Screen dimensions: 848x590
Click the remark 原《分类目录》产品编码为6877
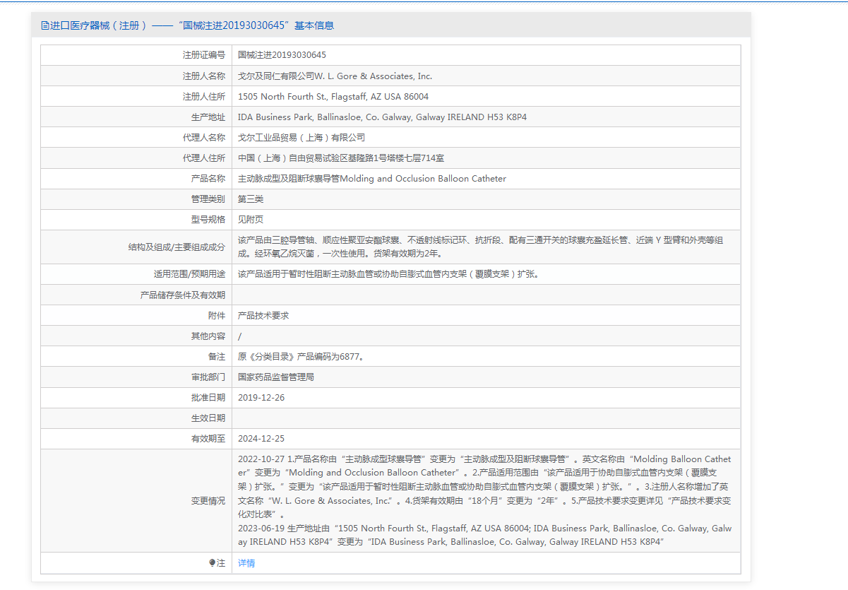pos(301,356)
